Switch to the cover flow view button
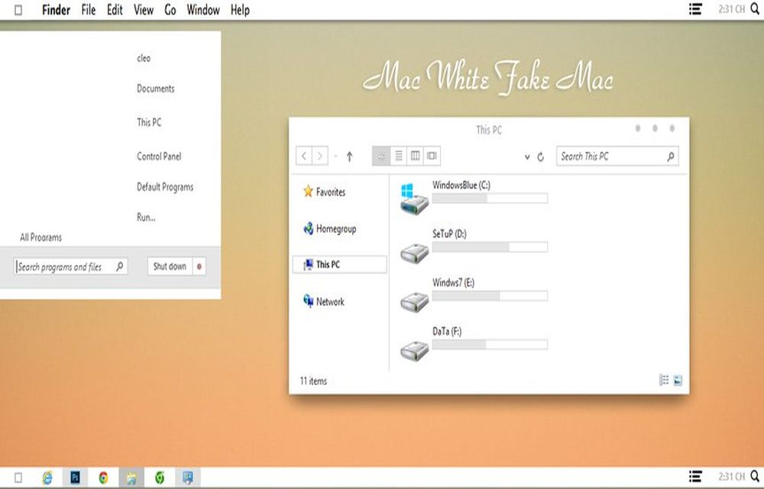764x489 pixels. [432, 156]
